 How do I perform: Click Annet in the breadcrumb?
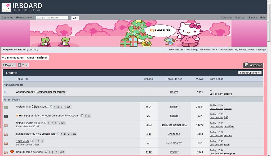tap(30, 58)
